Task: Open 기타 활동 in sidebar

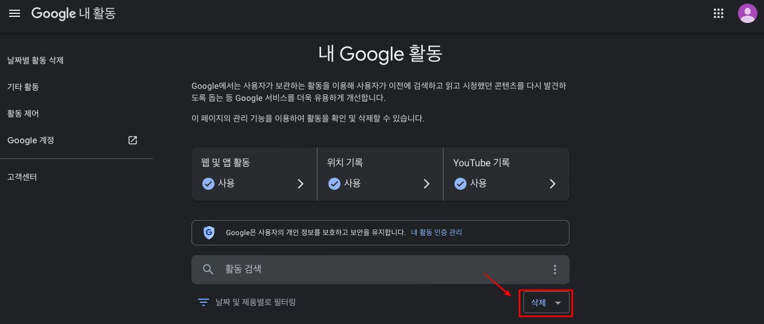Action: click(23, 87)
